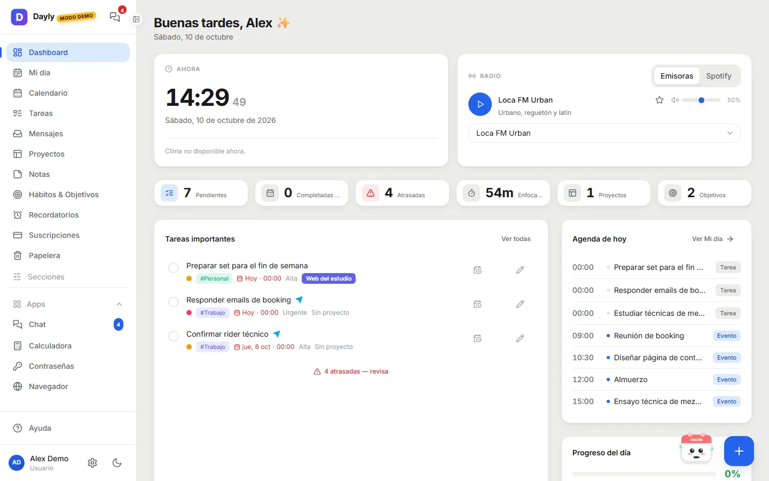Go to Calendario in sidebar
The image size is (769, 481).
[68, 93]
